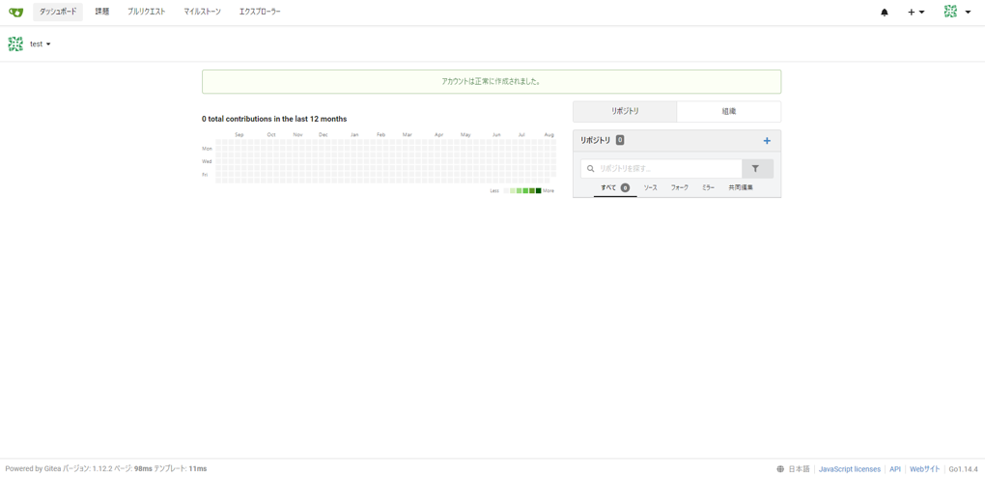Select the 共同編集 repository filter tab
Viewport: 985px width, 477px height.
tap(741, 188)
